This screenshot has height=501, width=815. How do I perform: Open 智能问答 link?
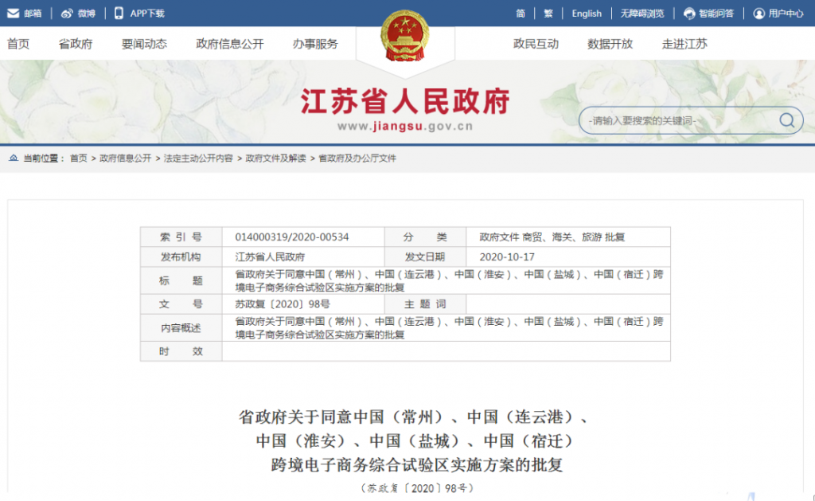[x=716, y=14]
